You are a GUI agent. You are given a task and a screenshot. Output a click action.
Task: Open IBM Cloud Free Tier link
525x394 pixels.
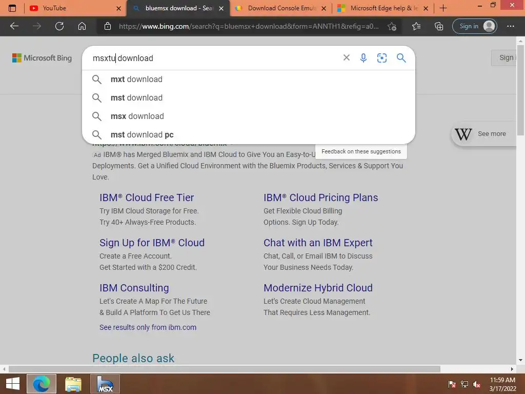[x=147, y=198]
